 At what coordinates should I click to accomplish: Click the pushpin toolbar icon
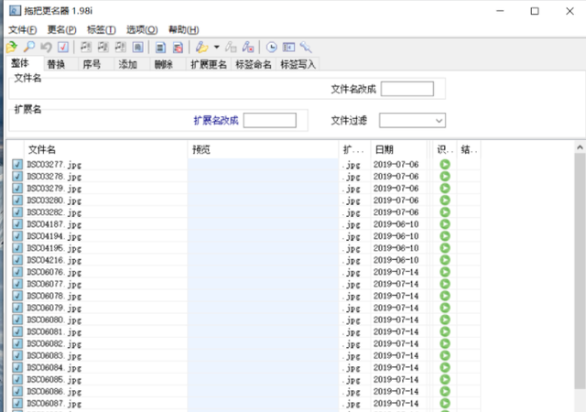point(306,47)
